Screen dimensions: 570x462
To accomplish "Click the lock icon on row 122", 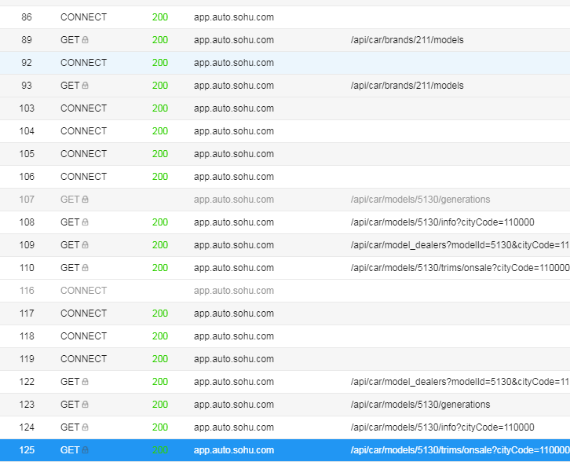I will [85, 381].
